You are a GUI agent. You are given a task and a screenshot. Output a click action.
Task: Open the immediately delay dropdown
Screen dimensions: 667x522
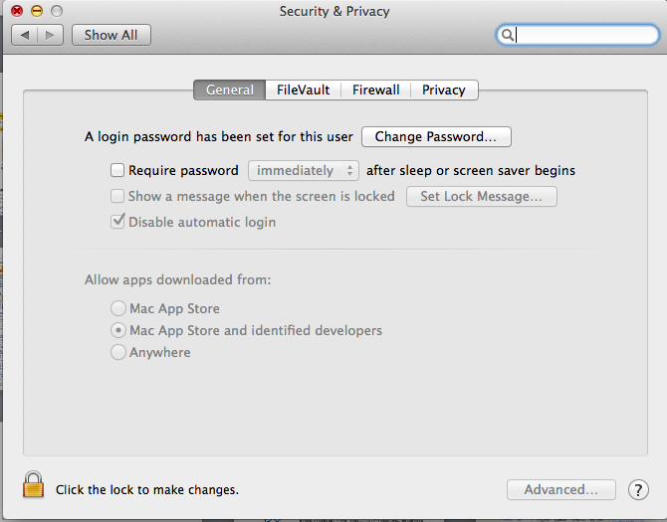click(304, 171)
